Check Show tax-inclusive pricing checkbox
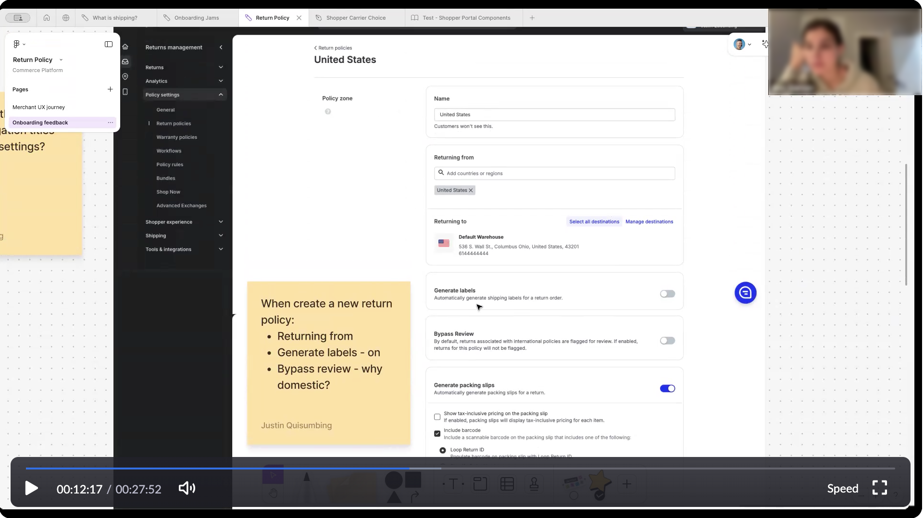 437,417
